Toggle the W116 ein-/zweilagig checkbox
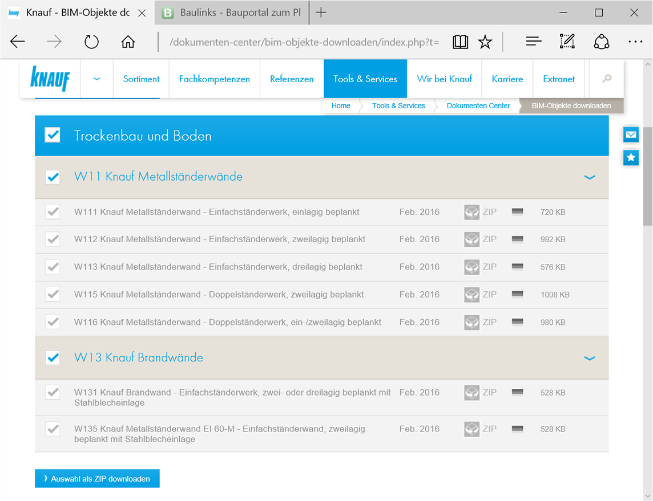 pyautogui.click(x=53, y=322)
